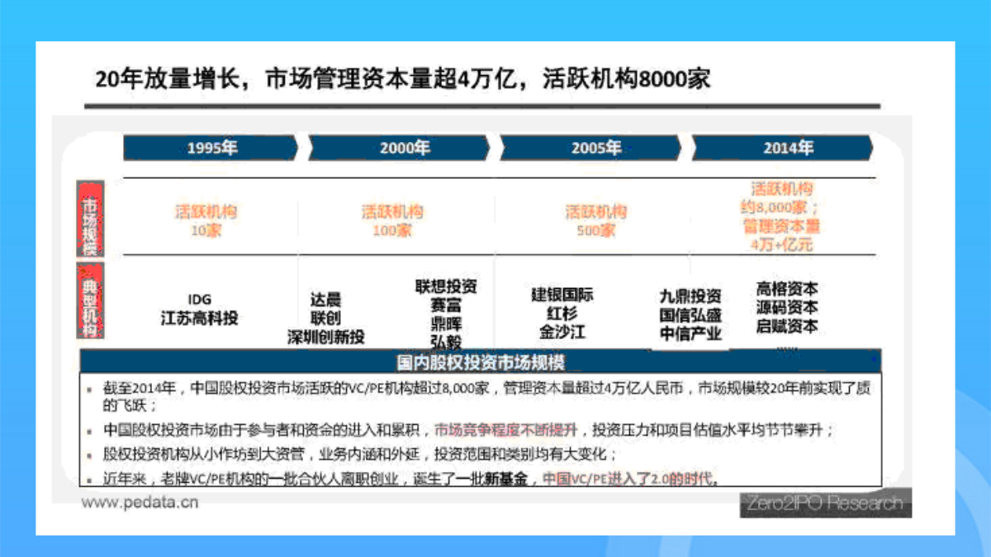The width and height of the screenshot is (991, 557).
Task: Click the 深圳创新投 institution name
Action: (325, 337)
